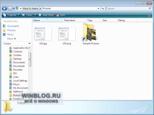
Task: Select the 103.jpg thumbnail
Action: pyautogui.click(x=43, y=34)
